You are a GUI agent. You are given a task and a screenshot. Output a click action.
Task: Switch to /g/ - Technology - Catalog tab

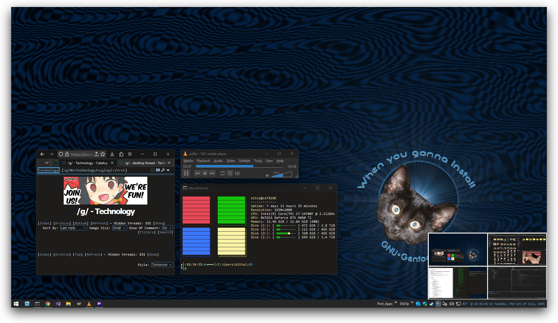[87, 163]
